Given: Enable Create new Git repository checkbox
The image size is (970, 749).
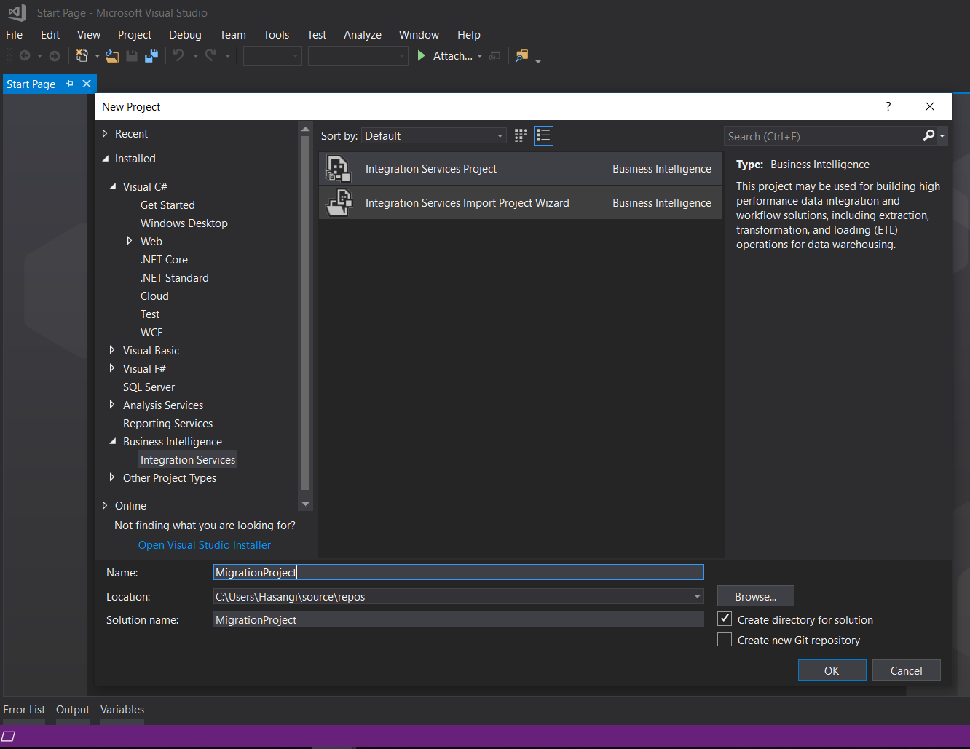Looking at the screenshot, I should tap(725, 639).
